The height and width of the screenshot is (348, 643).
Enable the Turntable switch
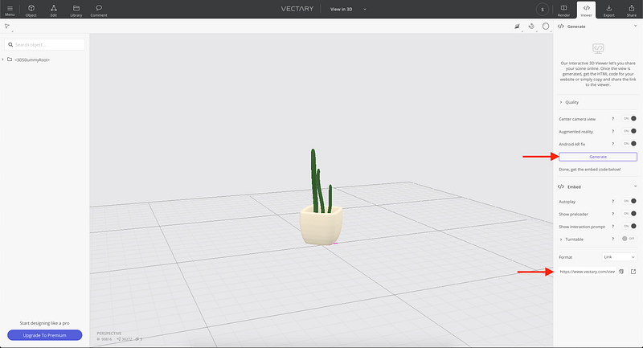(629, 239)
